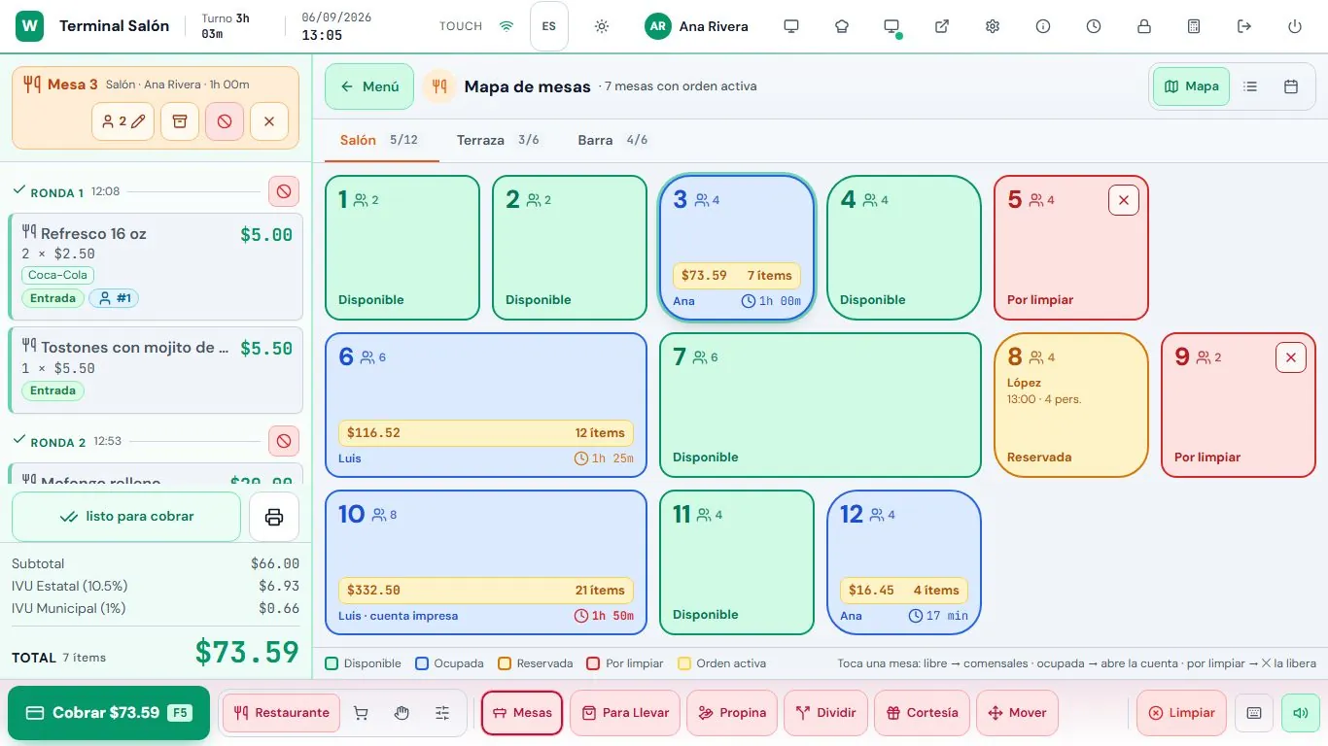Void Ronda 1 with its red cancel icon
This screenshot has width=1328, height=746.
tap(284, 191)
